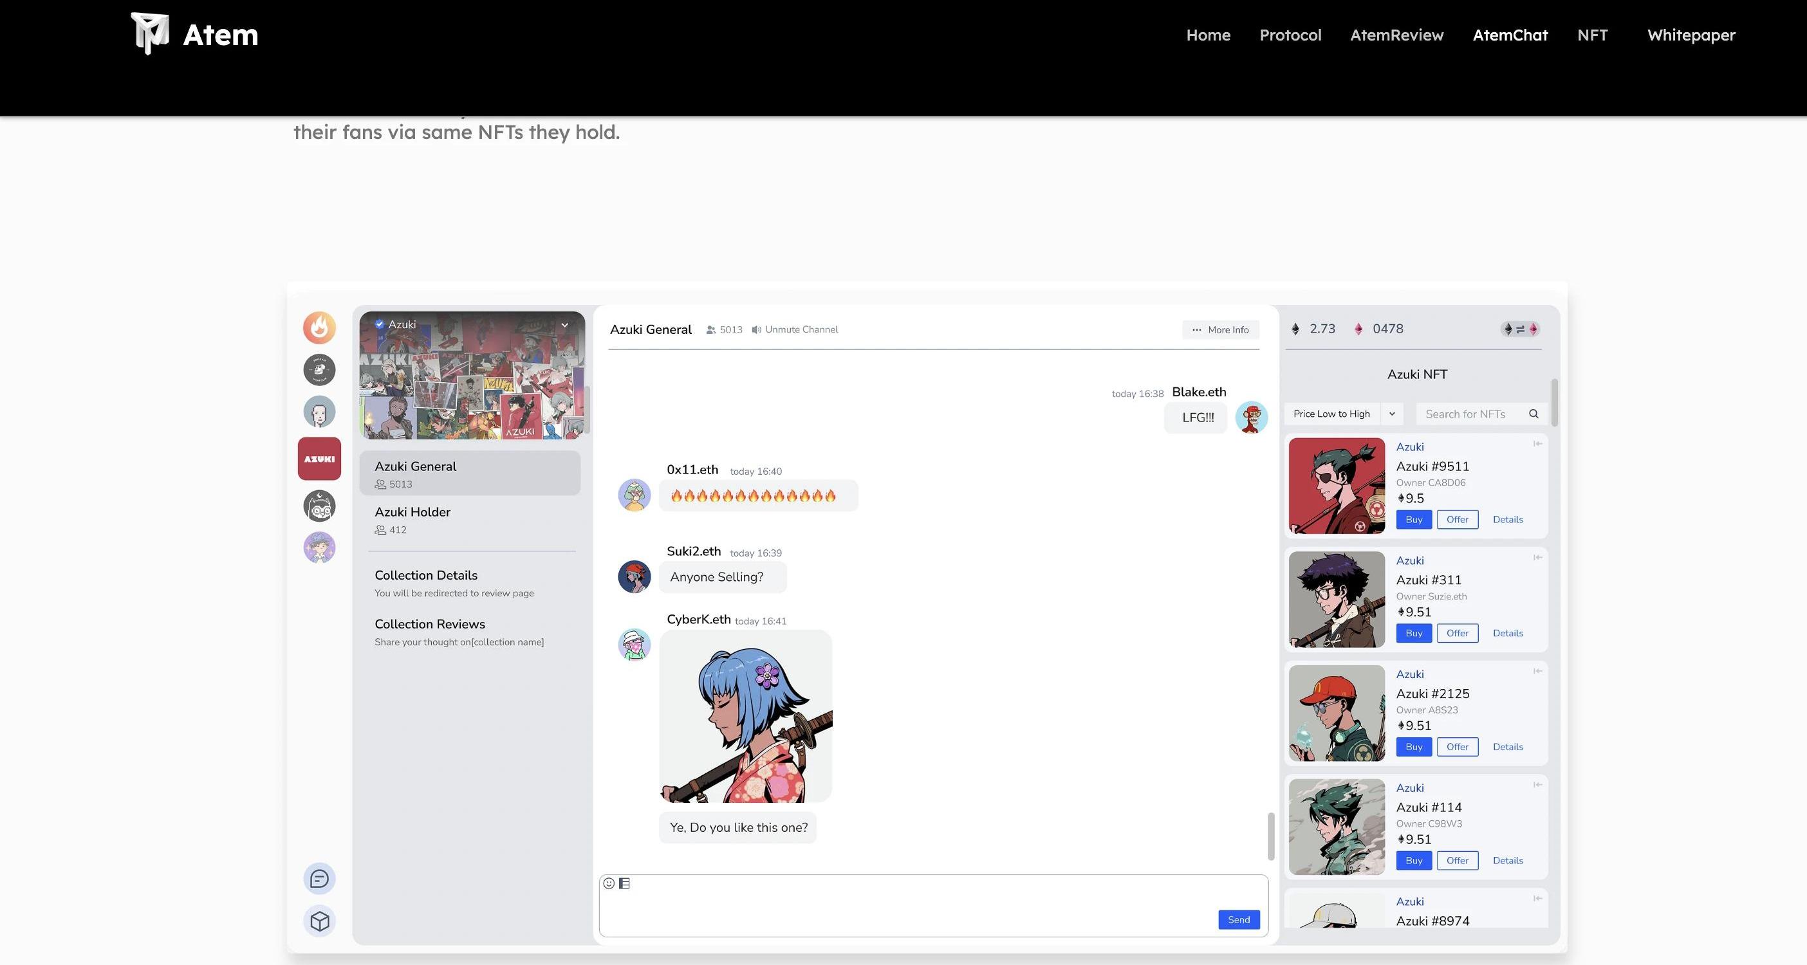Open the emoji picker in message box

click(x=609, y=883)
